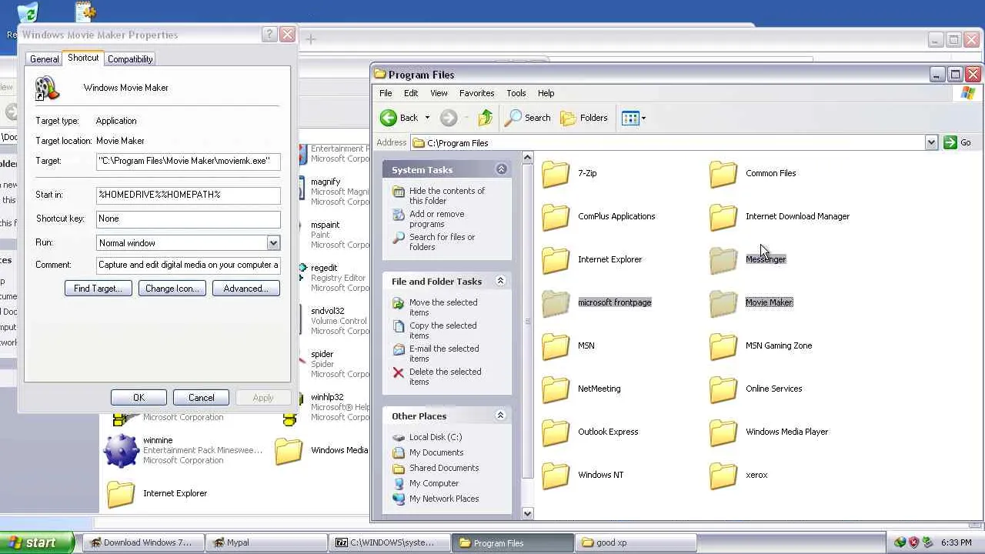
Task: Select Windows Media Player folder icon
Action: [x=723, y=432]
